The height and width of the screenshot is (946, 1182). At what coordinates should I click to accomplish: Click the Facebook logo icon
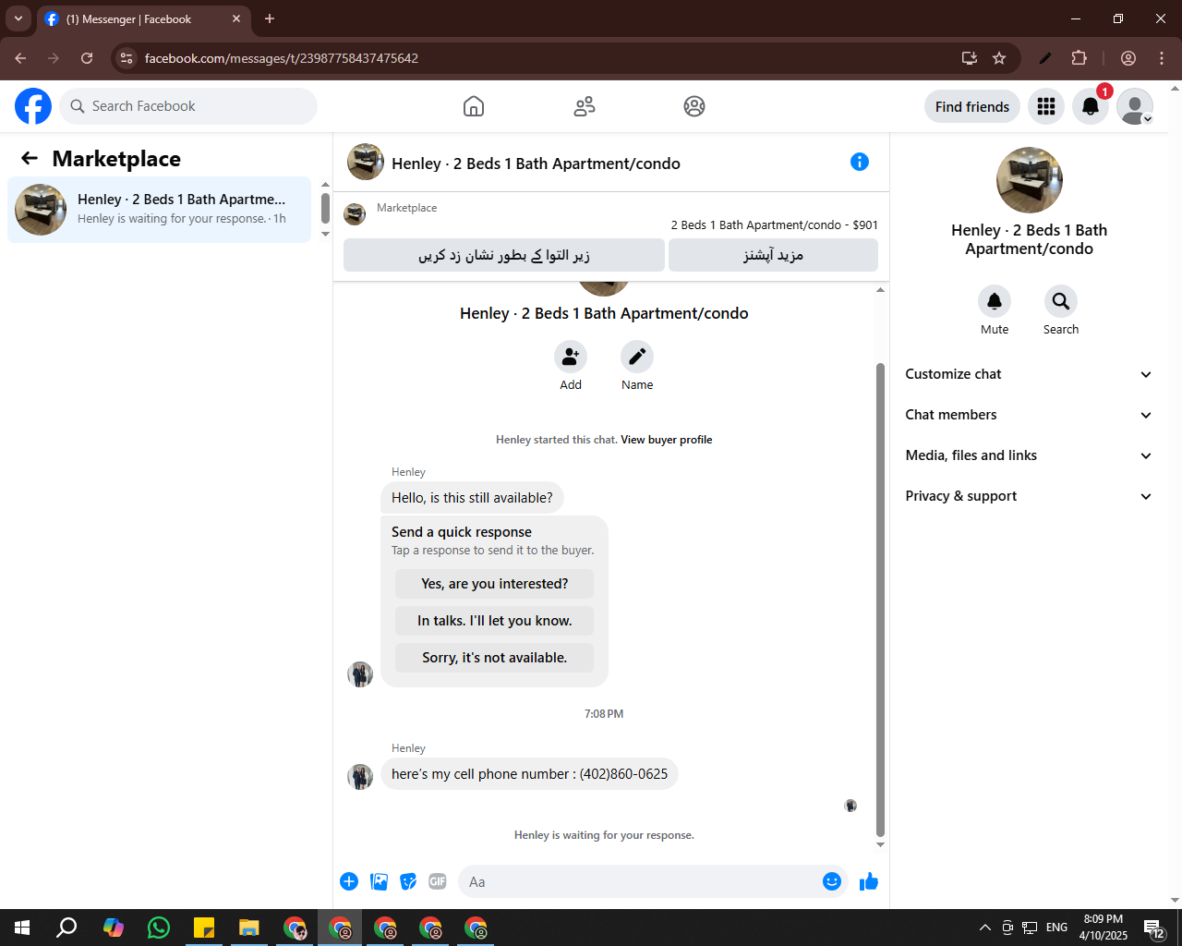pyautogui.click(x=33, y=106)
